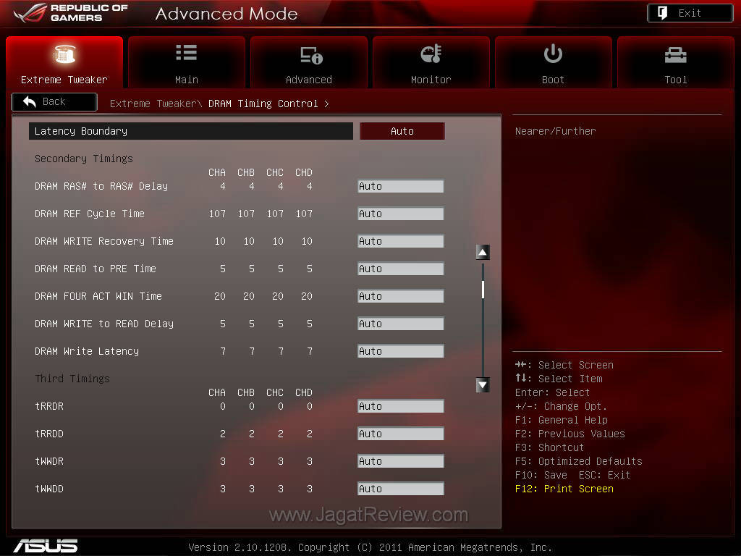This screenshot has height=556, width=741.
Task: Go to the Boot tab
Action: pos(554,62)
